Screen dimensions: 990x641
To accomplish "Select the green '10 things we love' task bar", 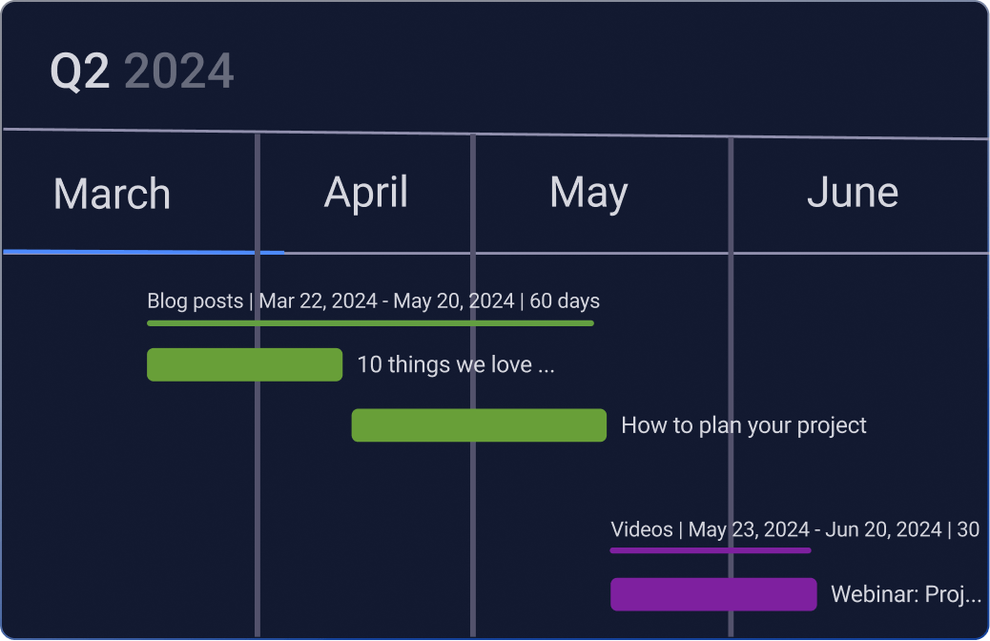I will [x=244, y=364].
